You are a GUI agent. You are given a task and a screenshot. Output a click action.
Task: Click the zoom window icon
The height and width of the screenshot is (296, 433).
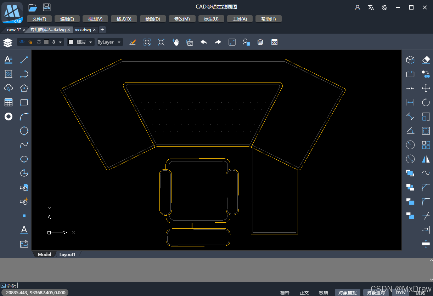tap(147, 42)
